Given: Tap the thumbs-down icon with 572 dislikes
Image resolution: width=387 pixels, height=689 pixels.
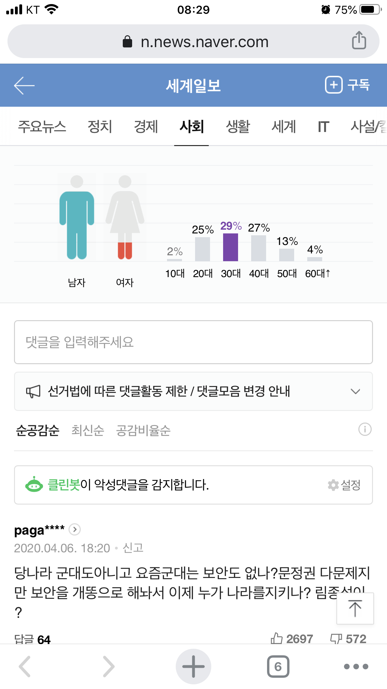Looking at the screenshot, I should click(336, 638).
